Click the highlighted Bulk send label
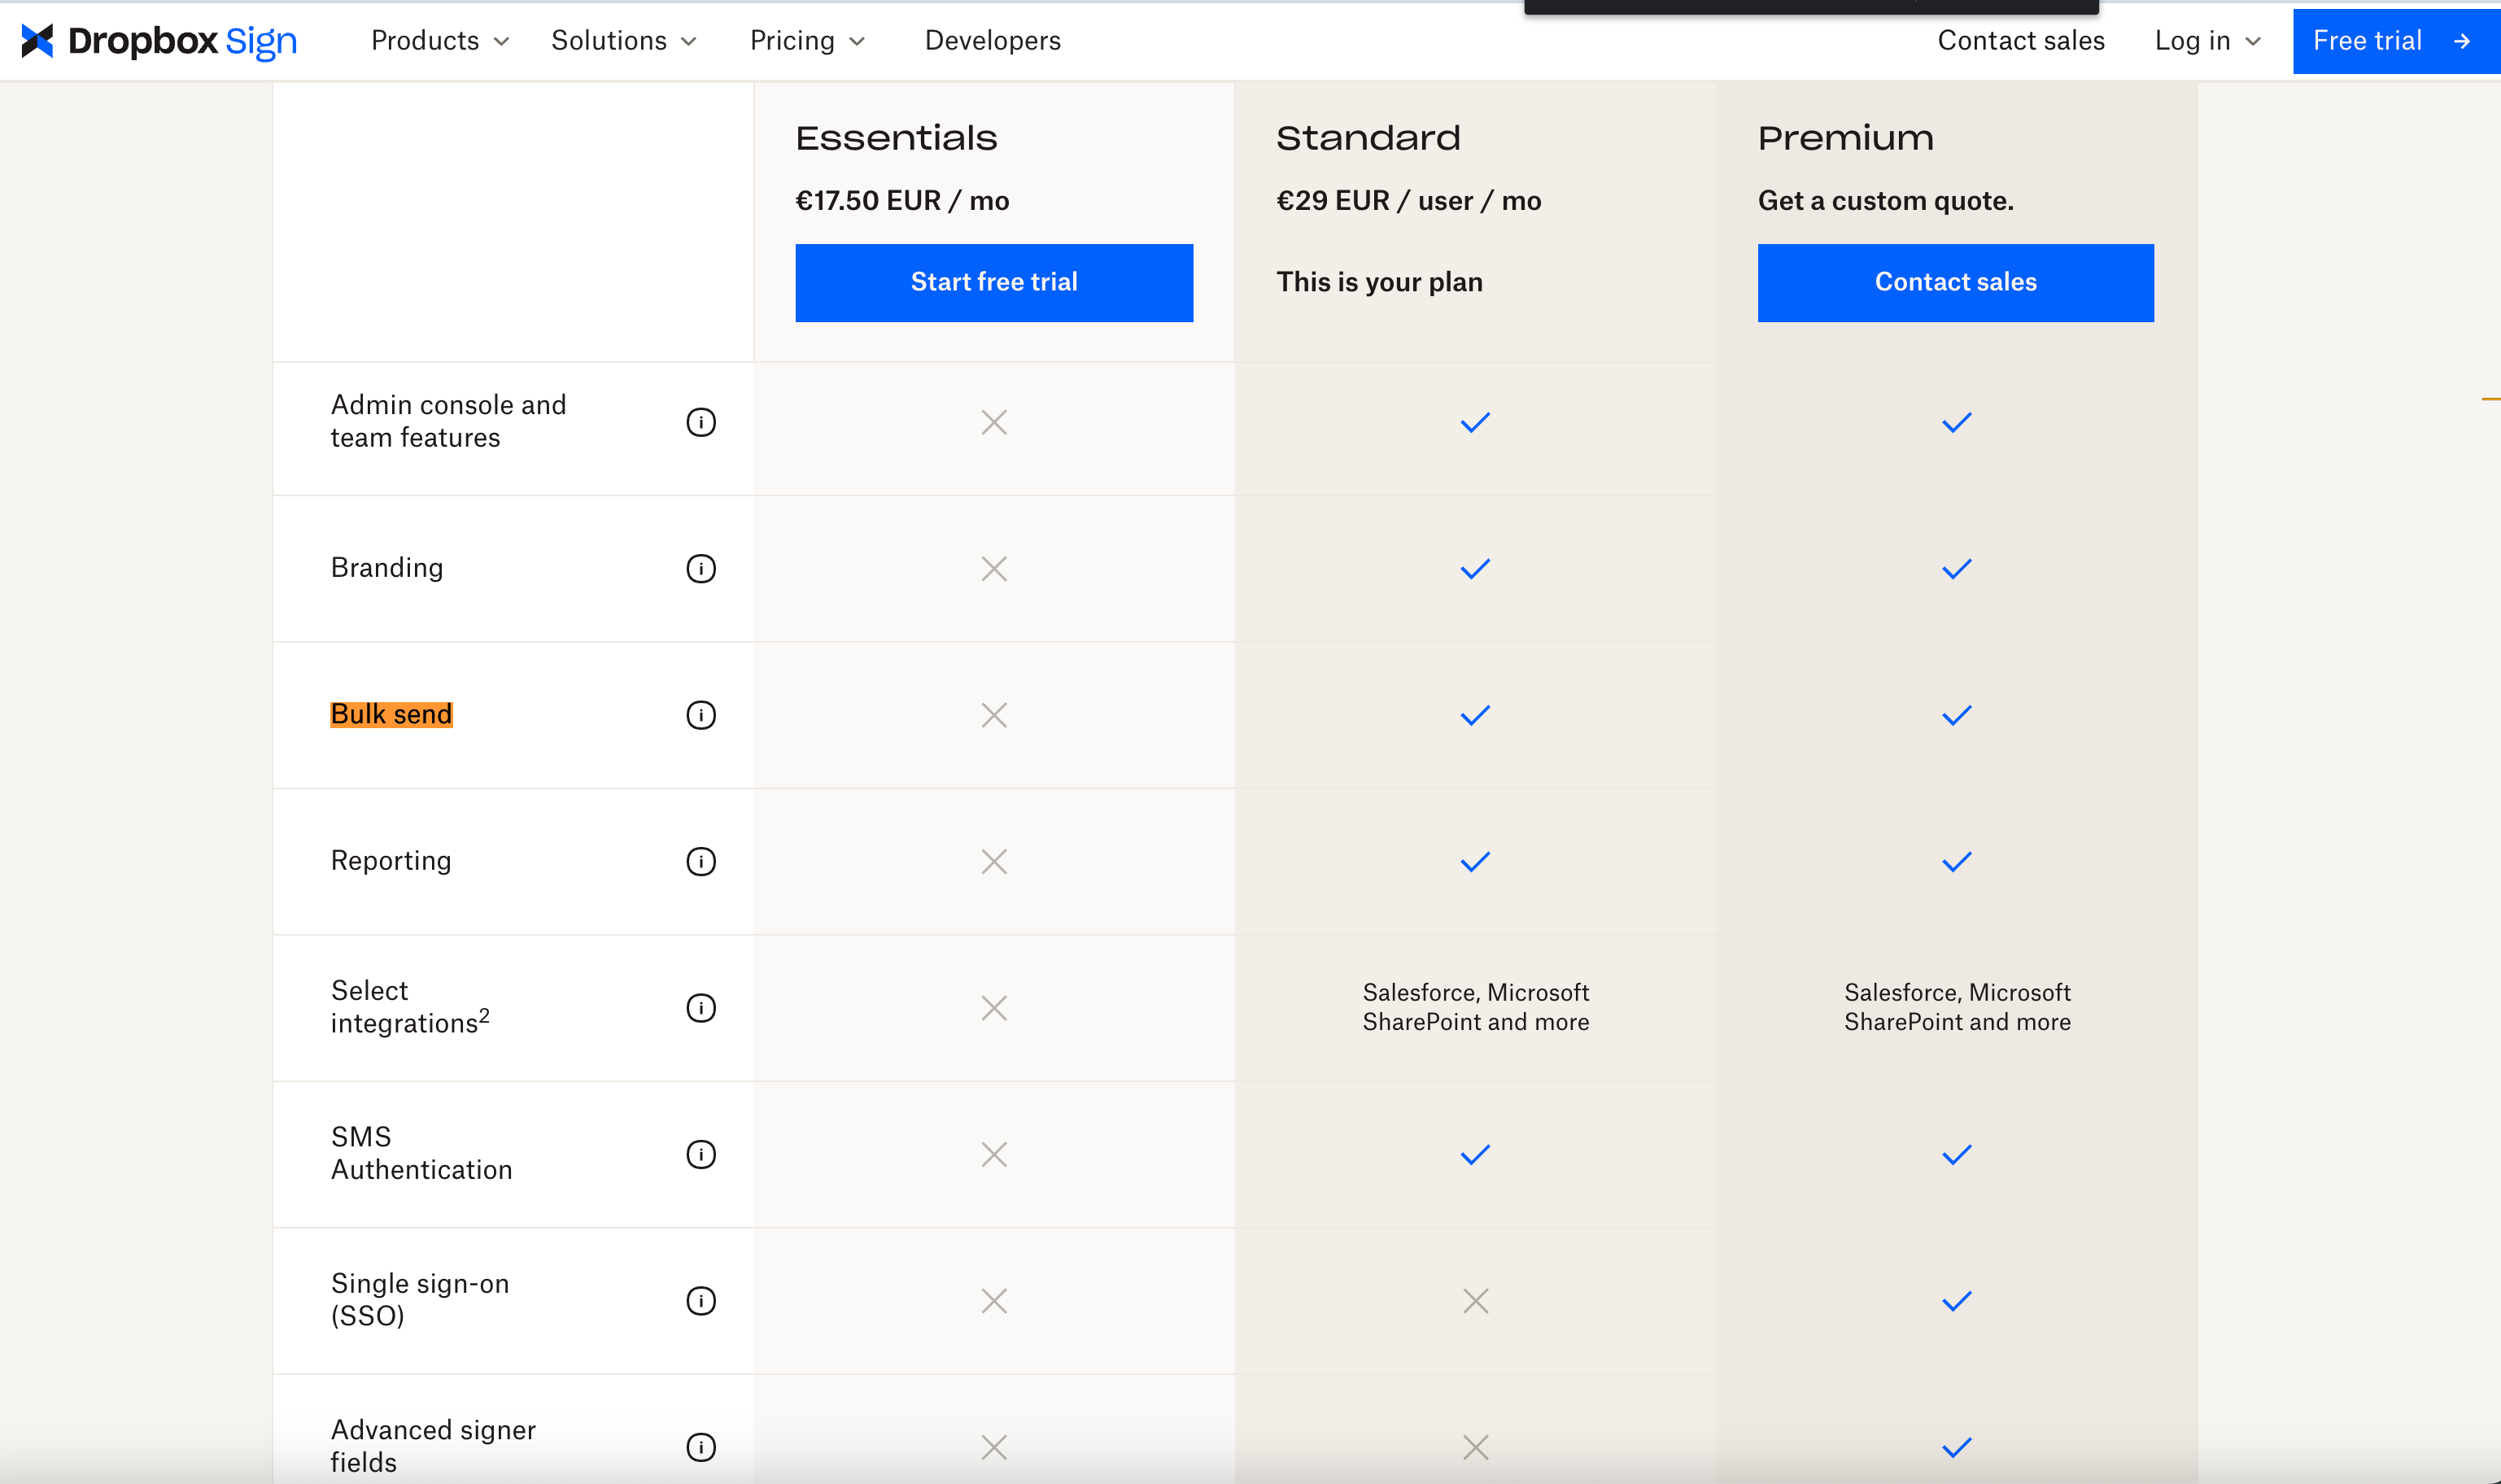The image size is (2501, 1484). 391,714
